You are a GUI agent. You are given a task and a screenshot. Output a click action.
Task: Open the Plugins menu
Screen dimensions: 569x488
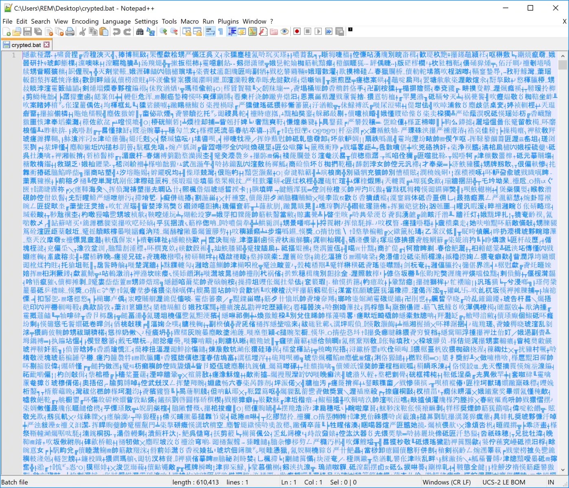point(228,21)
